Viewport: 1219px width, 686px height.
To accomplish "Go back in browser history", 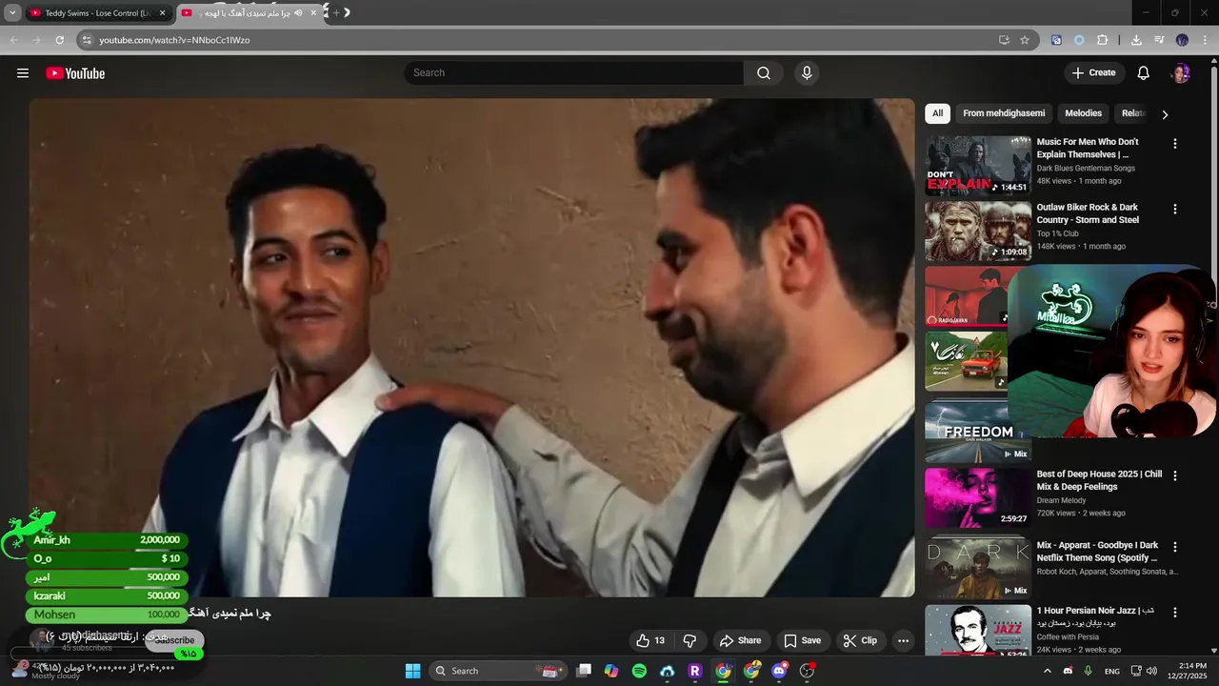I will tap(13, 40).
